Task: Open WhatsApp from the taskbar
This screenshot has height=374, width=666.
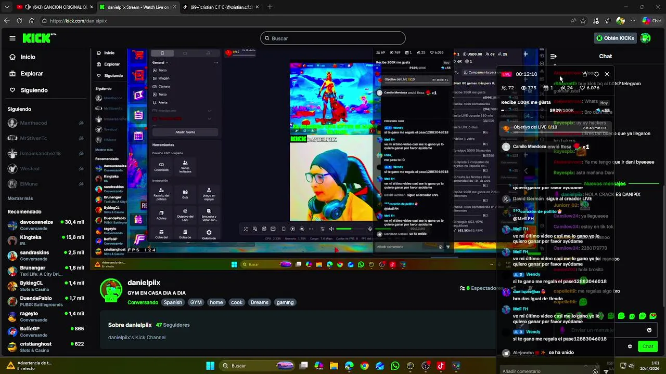Action: pyautogui.click(x=395, y=366)
